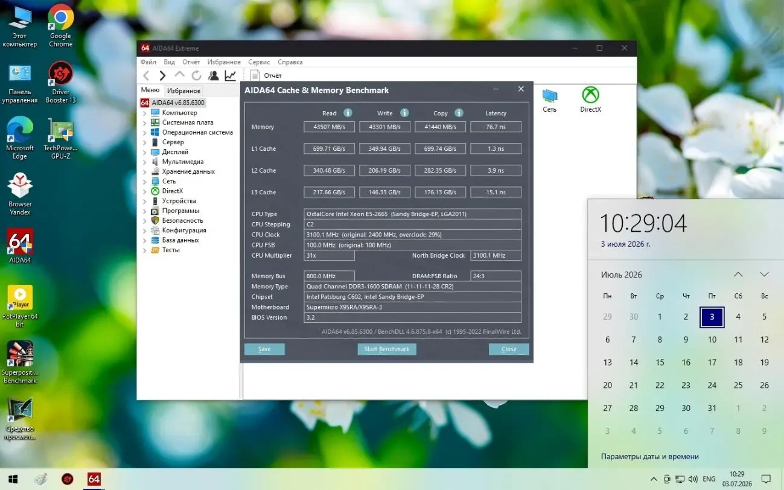Open Параметры даты и времени link
Viewport: 784px width, 490px height.
(x=650, y=456)
